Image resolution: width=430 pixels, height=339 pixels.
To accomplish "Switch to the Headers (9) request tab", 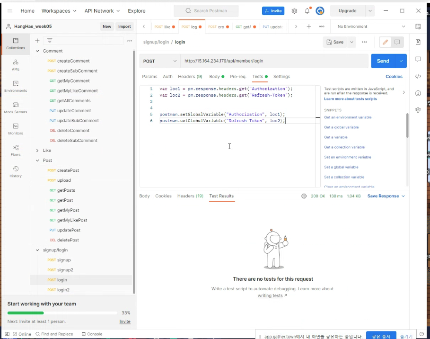I will pyautogui.click(x=190, y=77).
